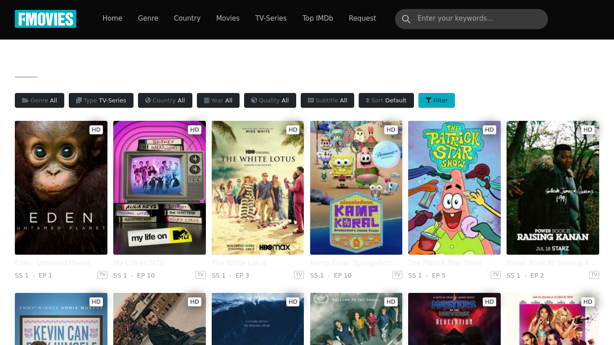Expand the Country All filter dropdown

point(165,100)
